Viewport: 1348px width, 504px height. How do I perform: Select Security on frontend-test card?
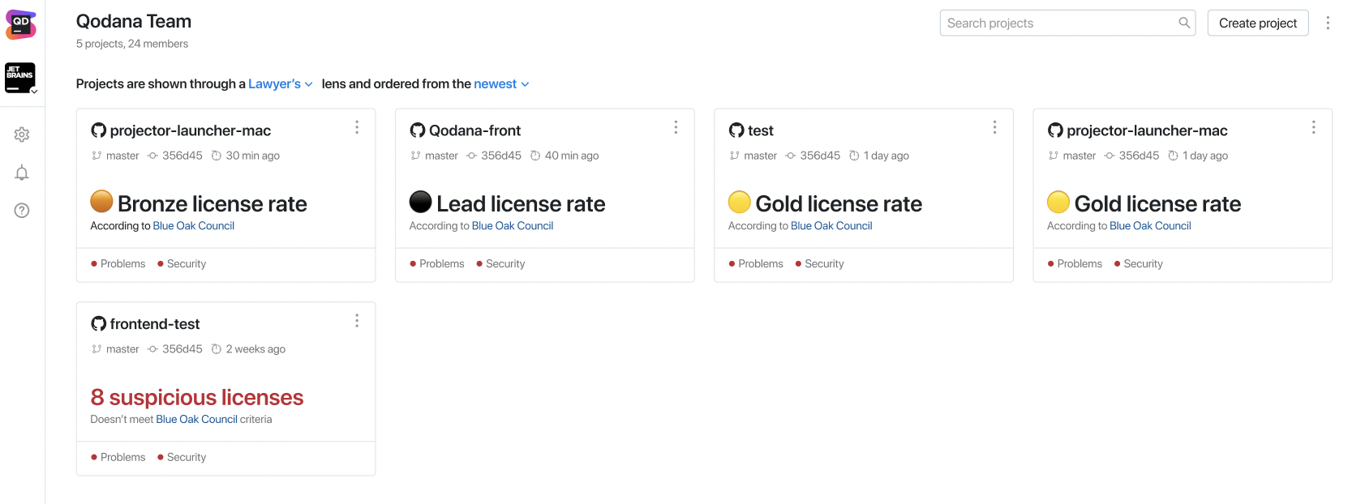[x=182, y=458]
